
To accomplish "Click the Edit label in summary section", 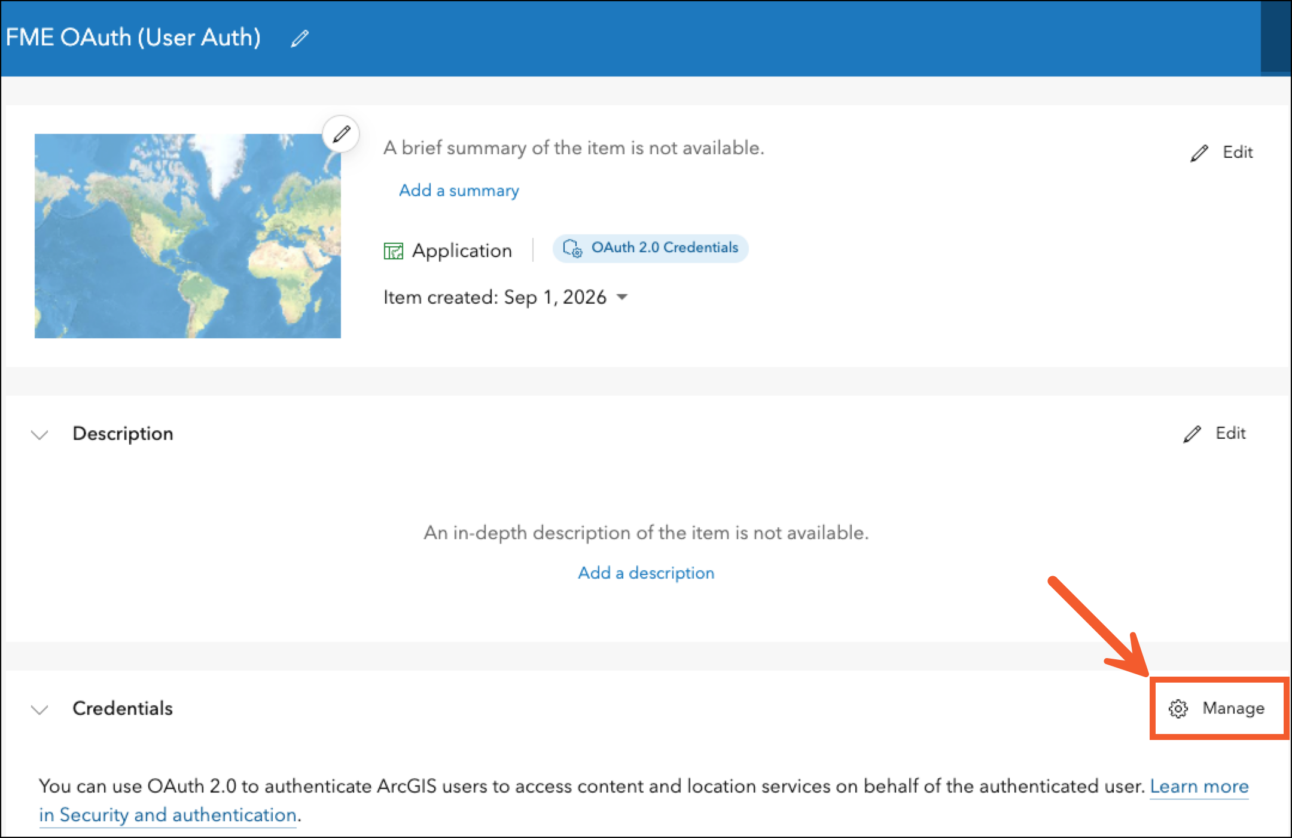I will click(1238, 152).
